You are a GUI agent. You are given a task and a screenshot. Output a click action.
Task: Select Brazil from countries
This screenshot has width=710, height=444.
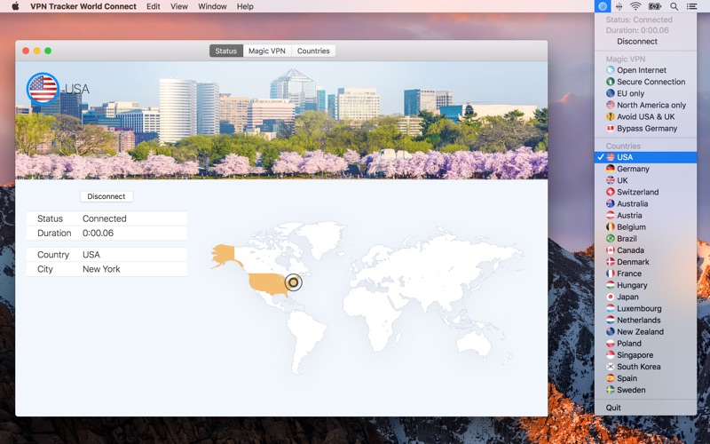point(646,239)
